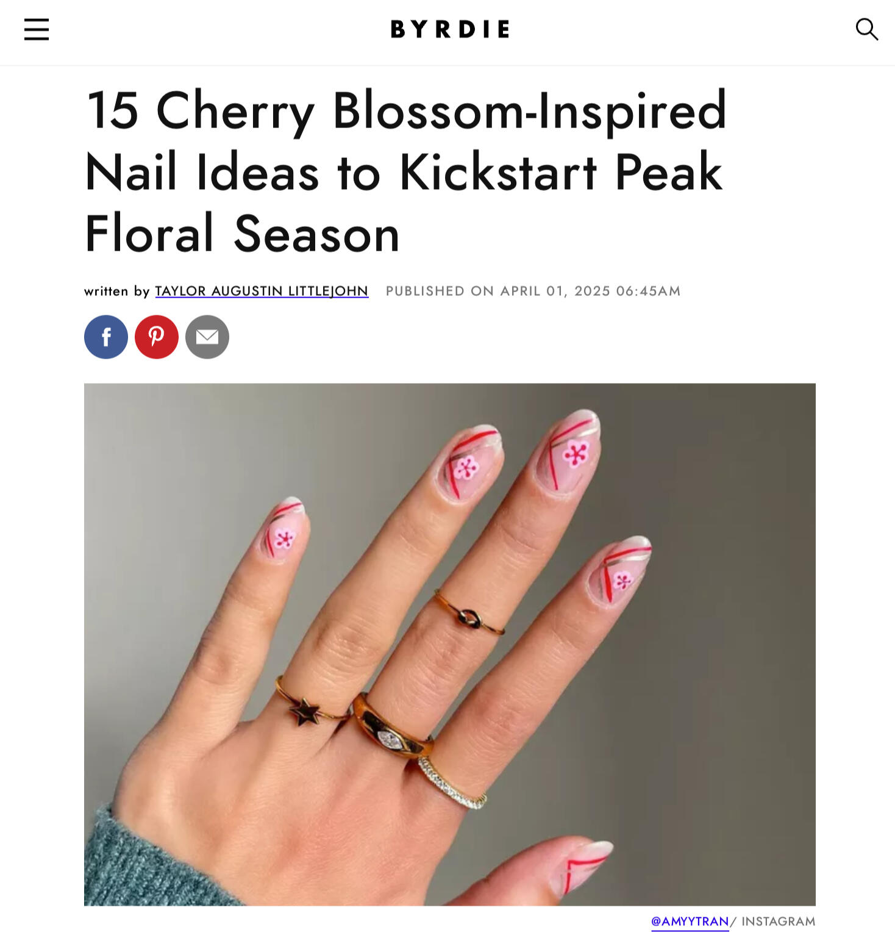895x949 pixels.
Task: Share the article on Facebook
Action: coord(106,337)
